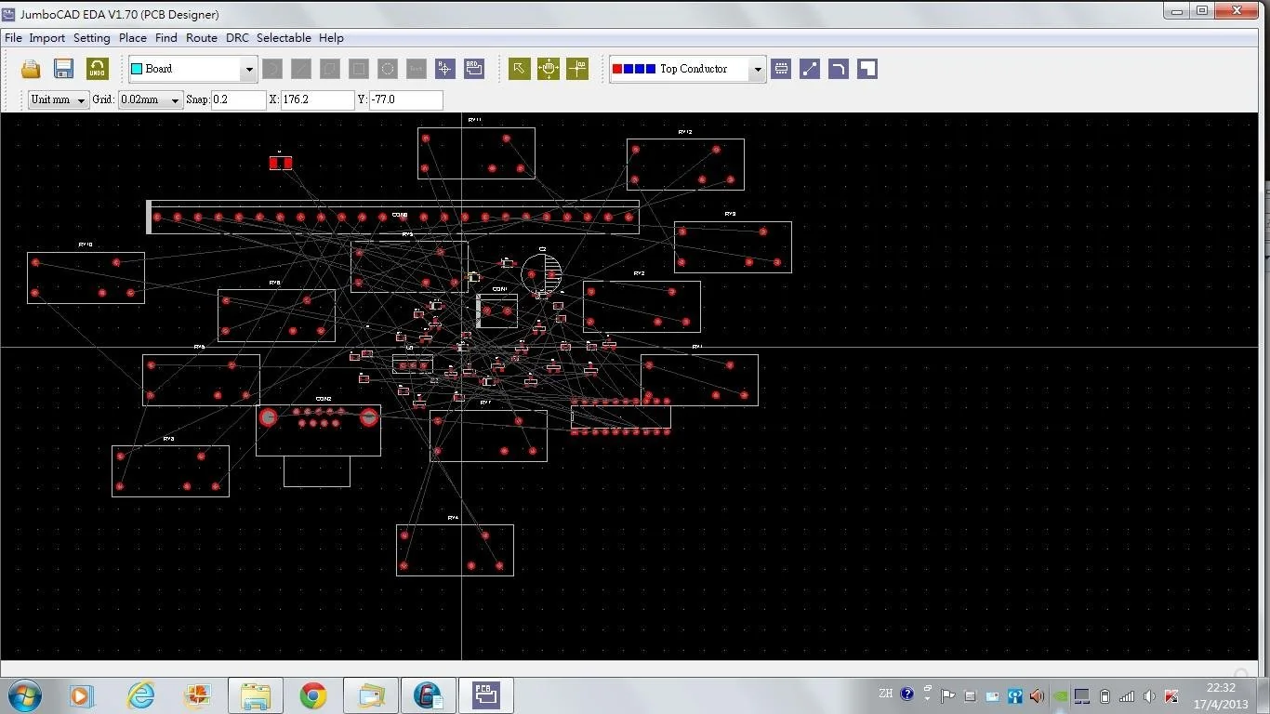
Task: Open the Selectable menu
Action: click(x=284, y=37)
